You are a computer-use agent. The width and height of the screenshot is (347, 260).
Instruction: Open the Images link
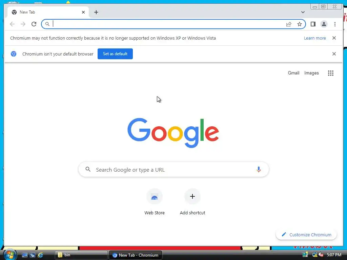[311, 73]
